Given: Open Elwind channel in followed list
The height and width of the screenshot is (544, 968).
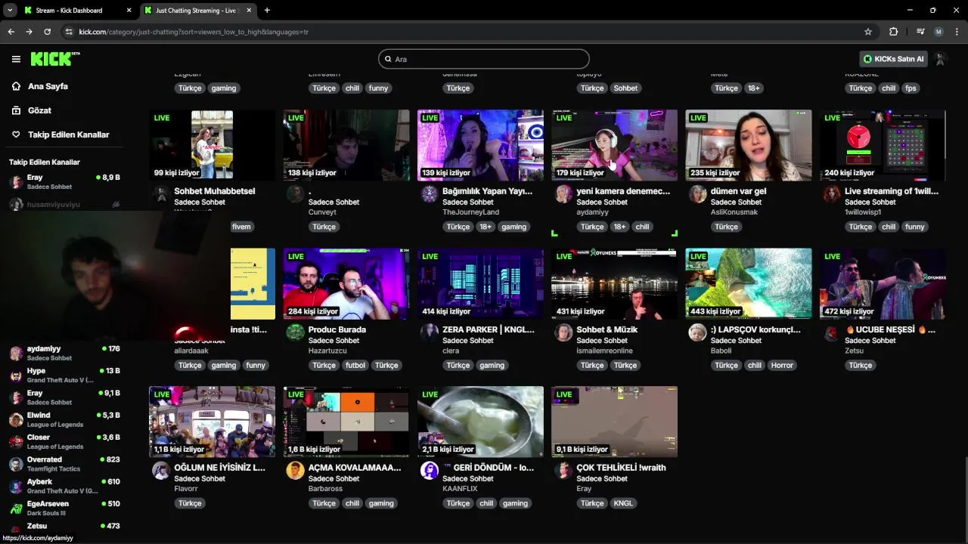Looking at the screenshot, I should pyautogui.click(x=64, y=419).
